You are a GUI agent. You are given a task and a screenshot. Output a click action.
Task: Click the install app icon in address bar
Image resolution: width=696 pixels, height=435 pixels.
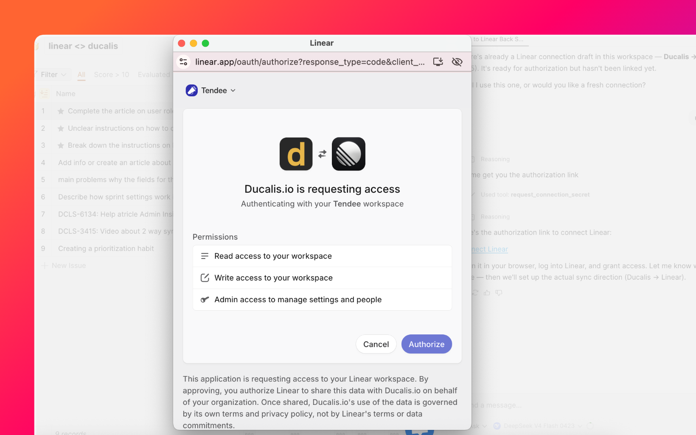438,62
